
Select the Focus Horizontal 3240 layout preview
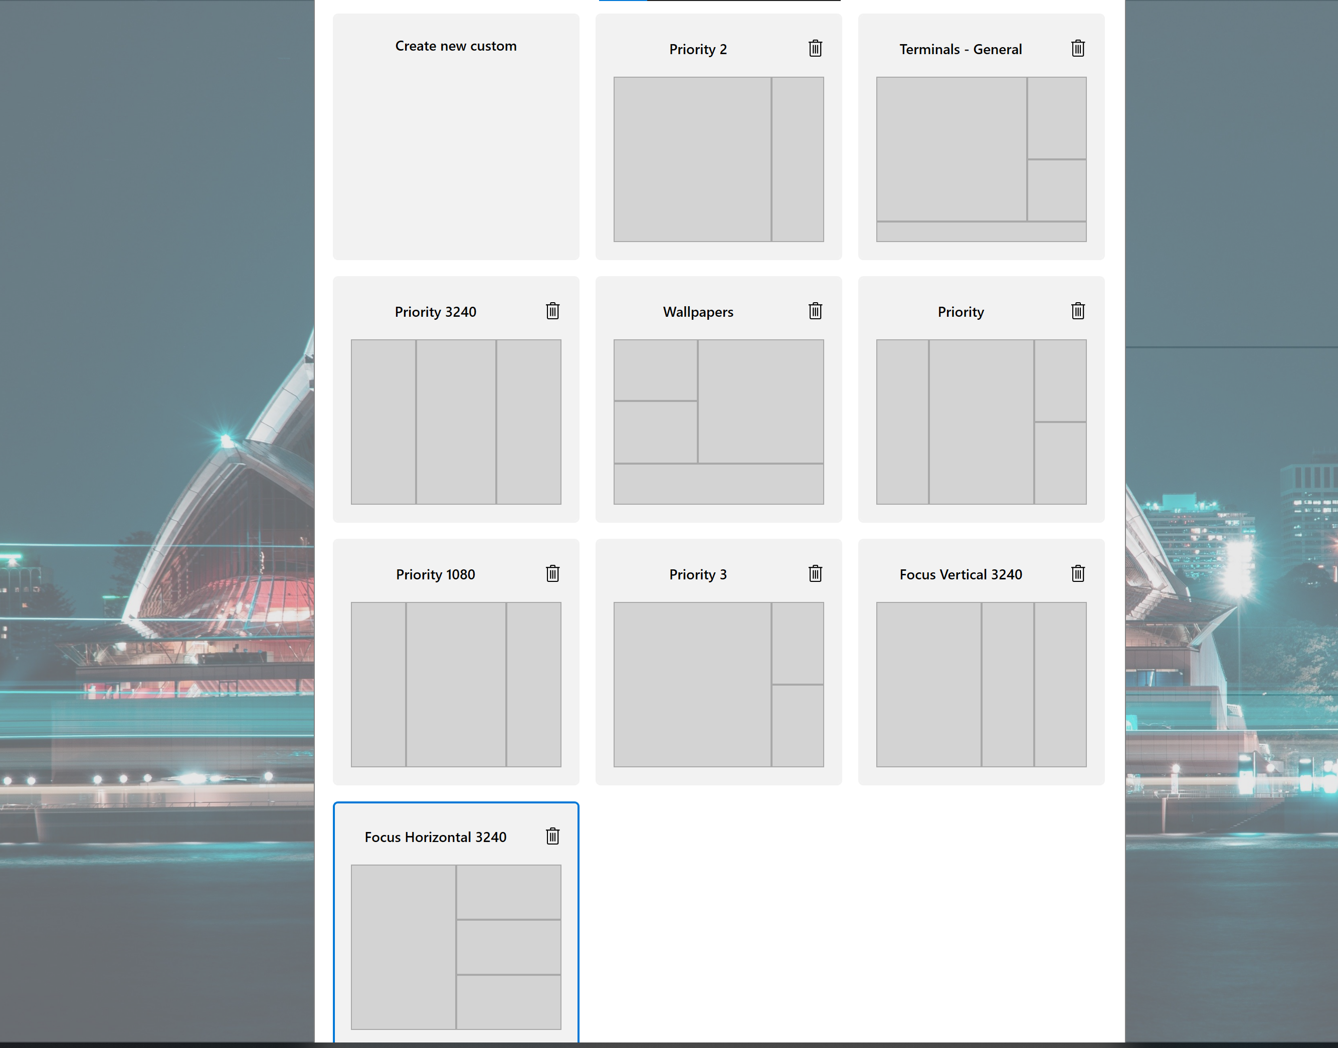[456, 947]
